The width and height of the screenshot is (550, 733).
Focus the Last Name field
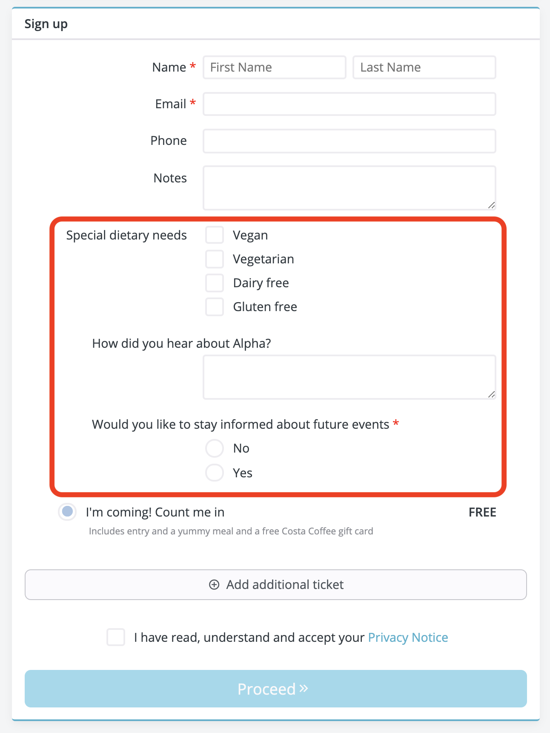pyautogui.click(x=424, y=67)
